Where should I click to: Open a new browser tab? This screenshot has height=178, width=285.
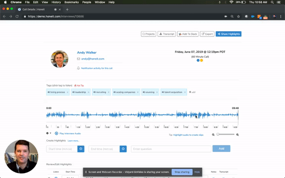67,9
